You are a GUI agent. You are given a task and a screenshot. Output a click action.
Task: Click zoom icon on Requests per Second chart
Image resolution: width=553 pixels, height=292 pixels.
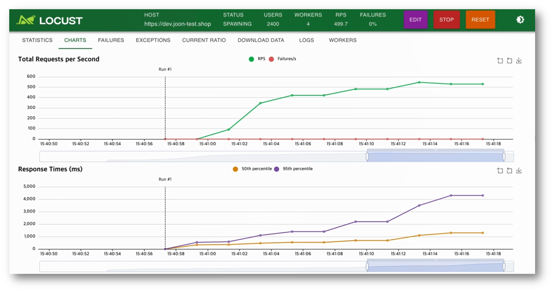500,60
